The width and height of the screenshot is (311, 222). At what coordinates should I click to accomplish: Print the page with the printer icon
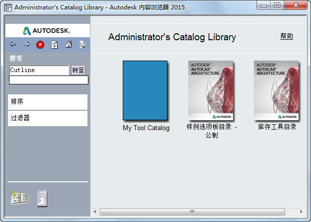pos(82,44)
